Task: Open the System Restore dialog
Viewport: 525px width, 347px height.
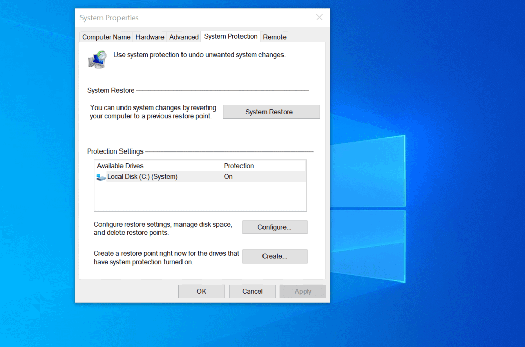Action: click(271, 112)
